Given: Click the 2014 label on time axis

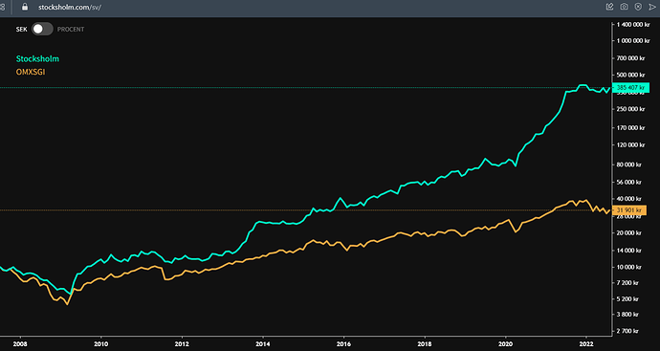Looking at the screenshot, I should point(263,343).
